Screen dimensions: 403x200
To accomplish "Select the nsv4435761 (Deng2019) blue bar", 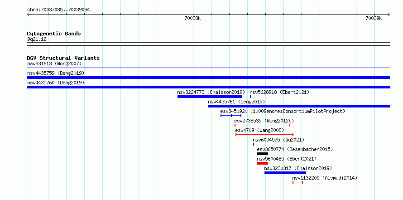I will [x=299, y=106].
